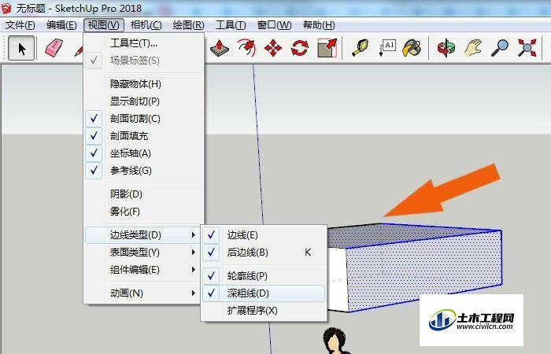Open the Paint Bucket tool
The height and width of the screenshot is (354, 551).
pos(412,48)
